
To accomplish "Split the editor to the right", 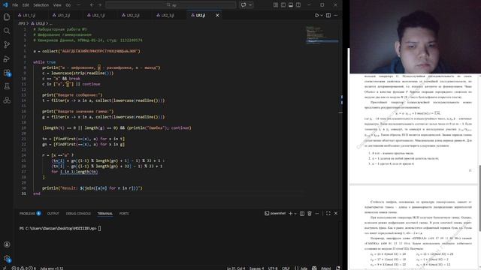I will coord(328,15).
